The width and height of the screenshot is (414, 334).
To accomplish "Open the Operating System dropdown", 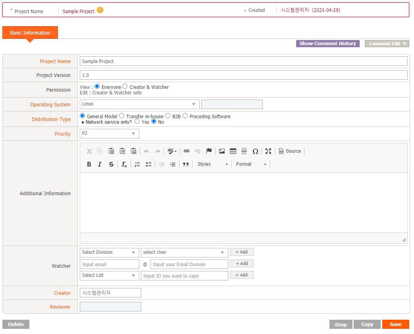I will point(139,104).
